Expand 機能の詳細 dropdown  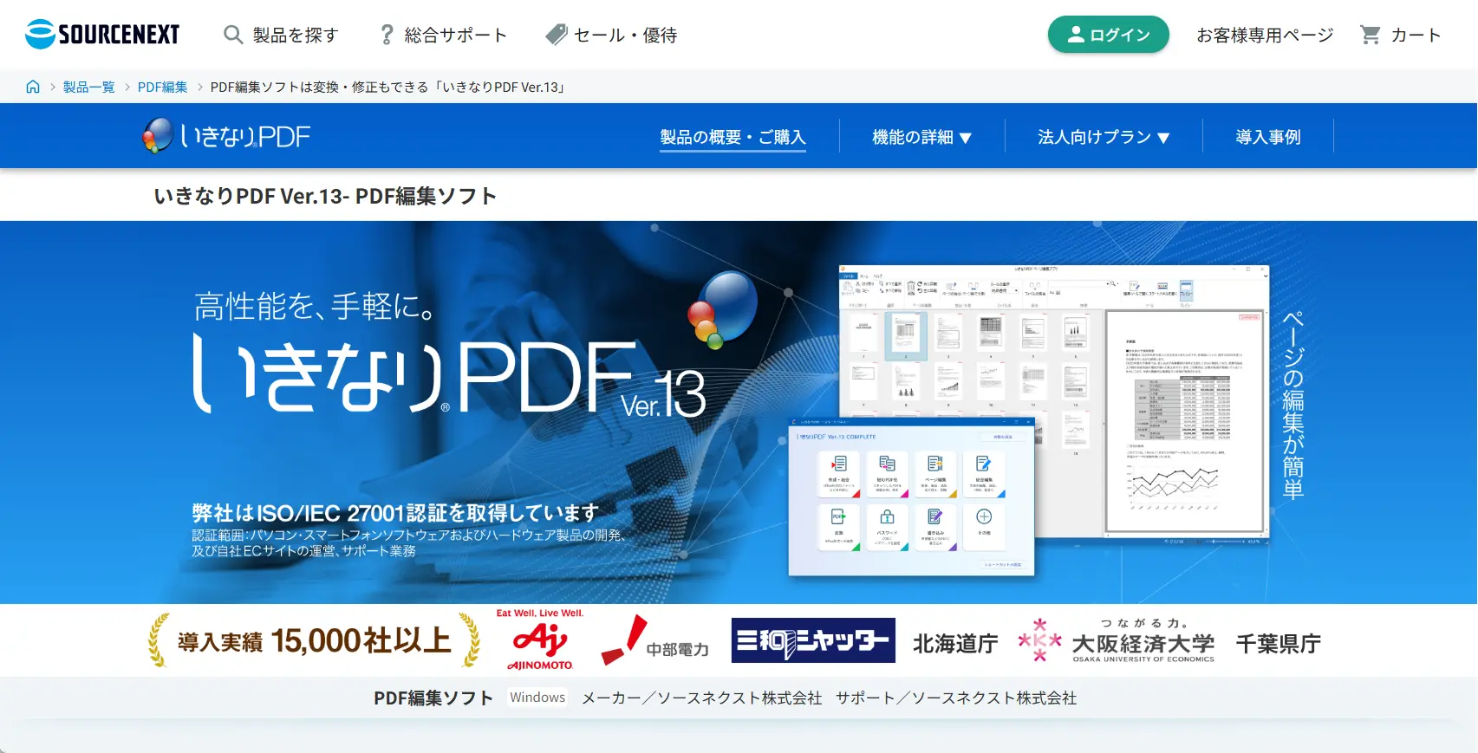pos(921,137)
